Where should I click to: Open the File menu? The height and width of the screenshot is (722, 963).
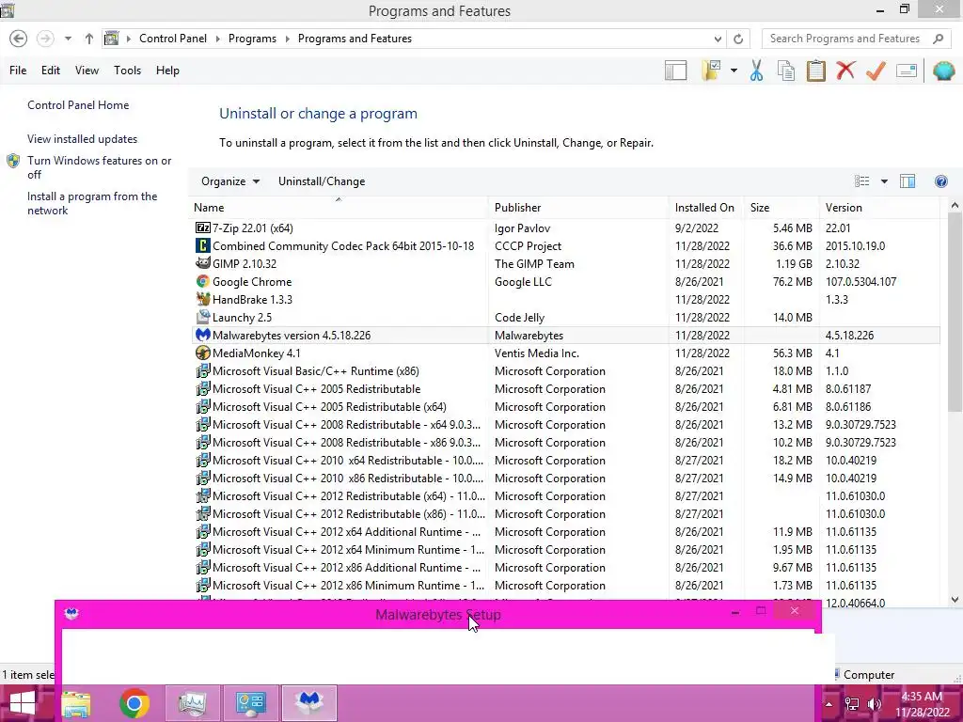(x=18, y=71)
